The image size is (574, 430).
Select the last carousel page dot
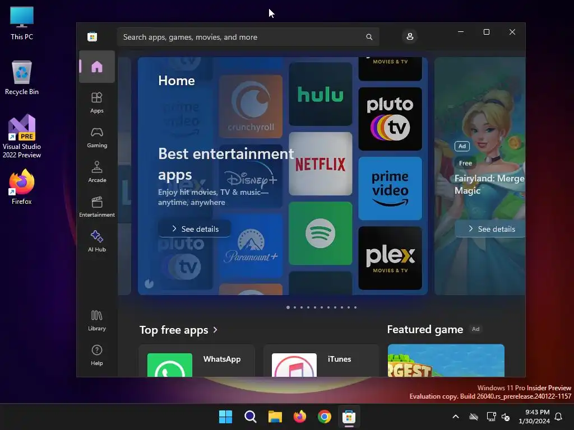[x=355, y=307]
